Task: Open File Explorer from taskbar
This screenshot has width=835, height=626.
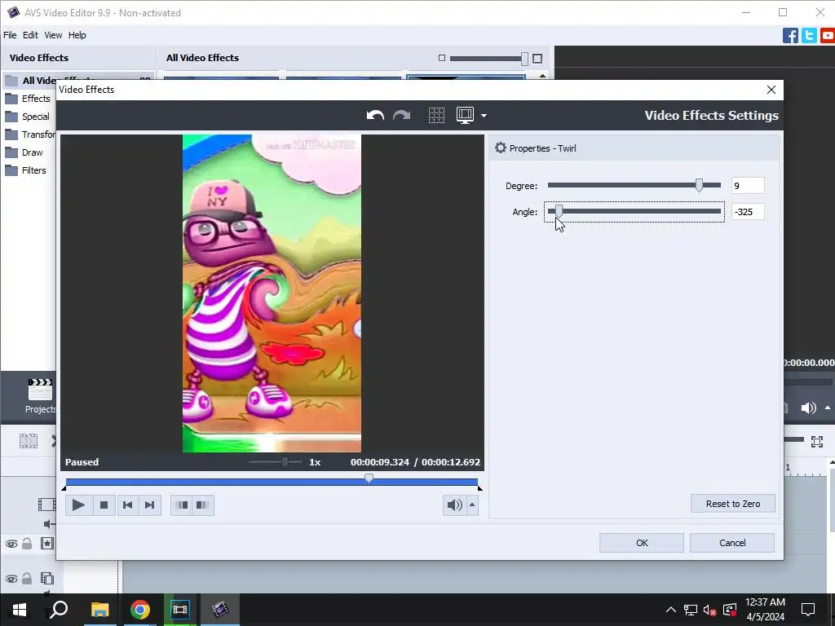Action: tap(99, 610)
